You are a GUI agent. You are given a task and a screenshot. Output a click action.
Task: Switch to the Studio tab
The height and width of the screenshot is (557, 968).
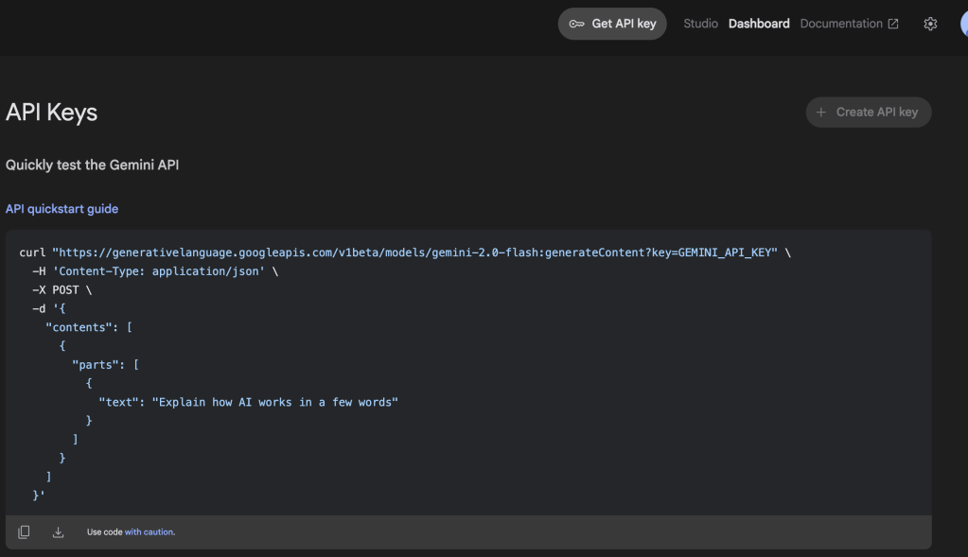[700, 24]
